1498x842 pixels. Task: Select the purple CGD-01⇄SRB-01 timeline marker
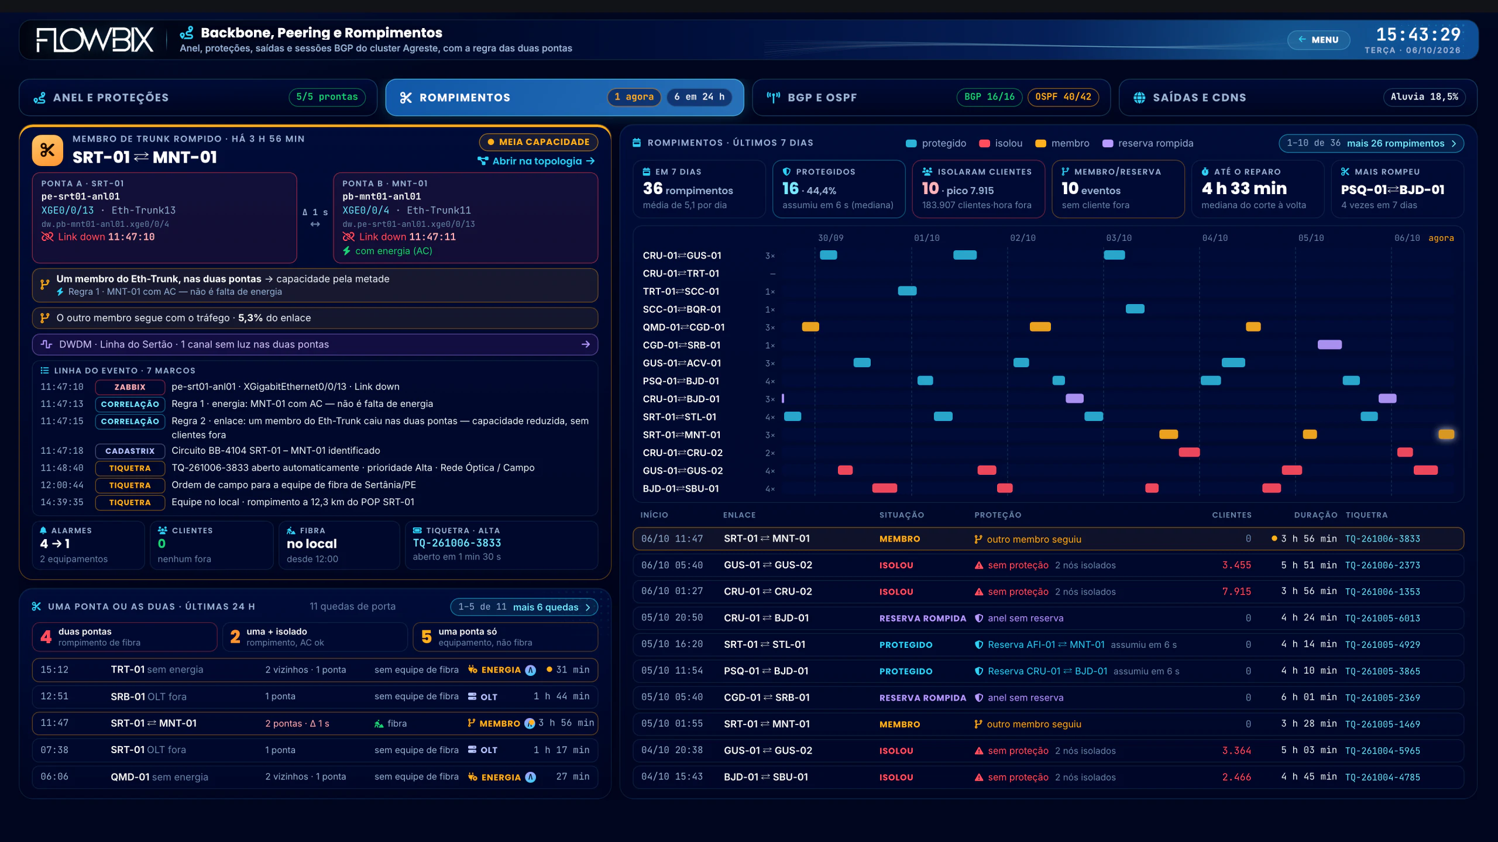pos(1329,345)
